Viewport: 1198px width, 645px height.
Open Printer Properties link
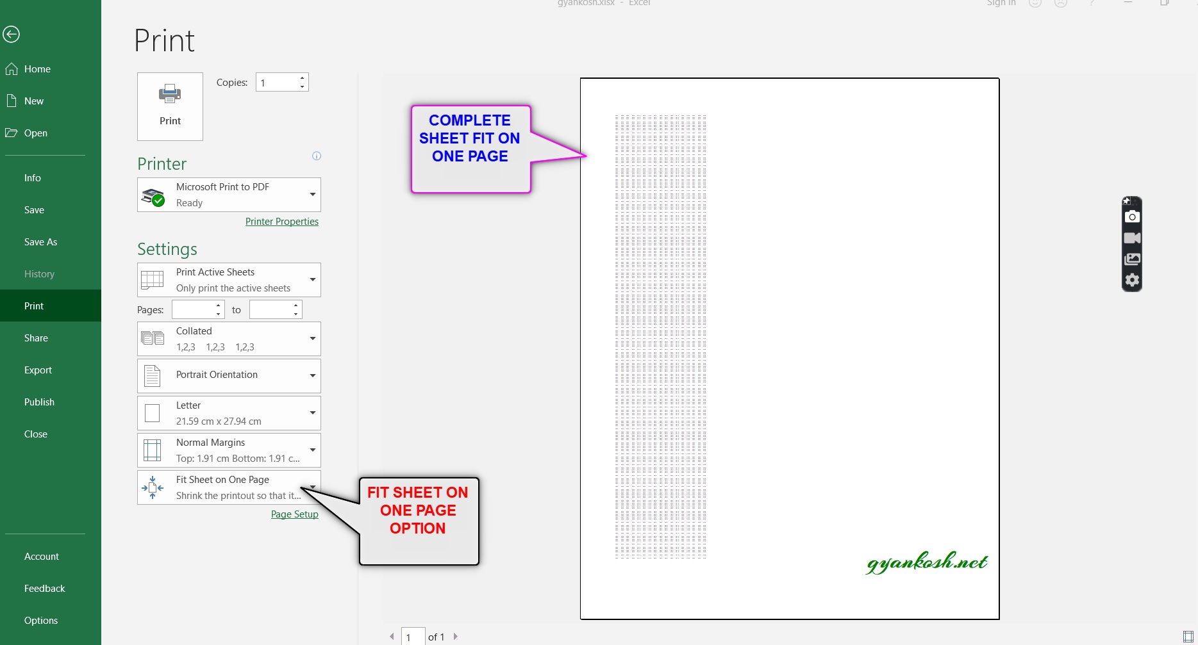[x=282, y=222]
